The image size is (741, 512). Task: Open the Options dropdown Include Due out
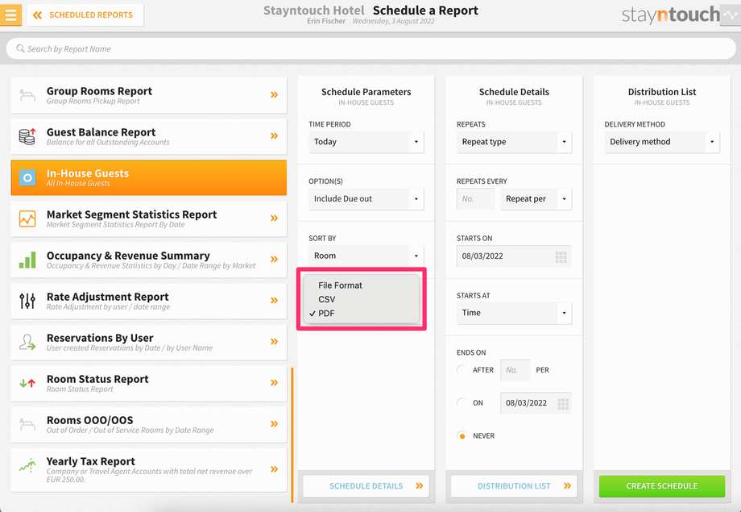(x=366, y=199)
